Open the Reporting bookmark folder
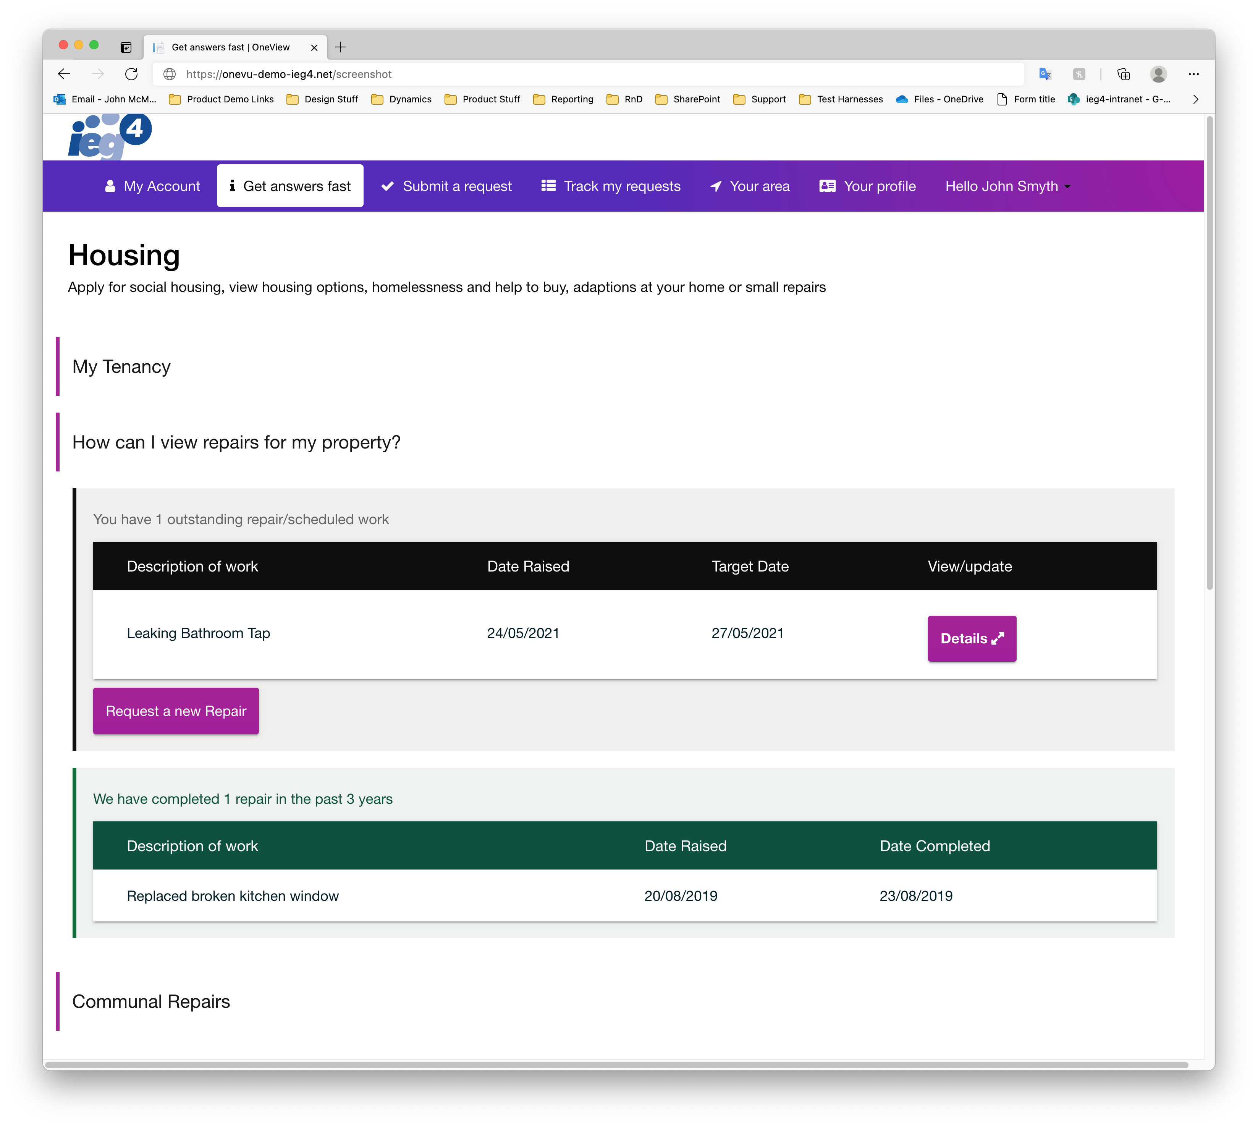The image size is (1258, 1127). click(x=563, y=99)
